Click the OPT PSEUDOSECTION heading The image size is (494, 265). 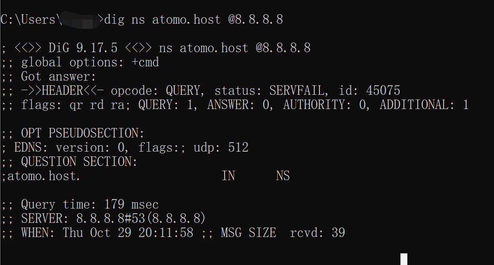pos(82,133)
